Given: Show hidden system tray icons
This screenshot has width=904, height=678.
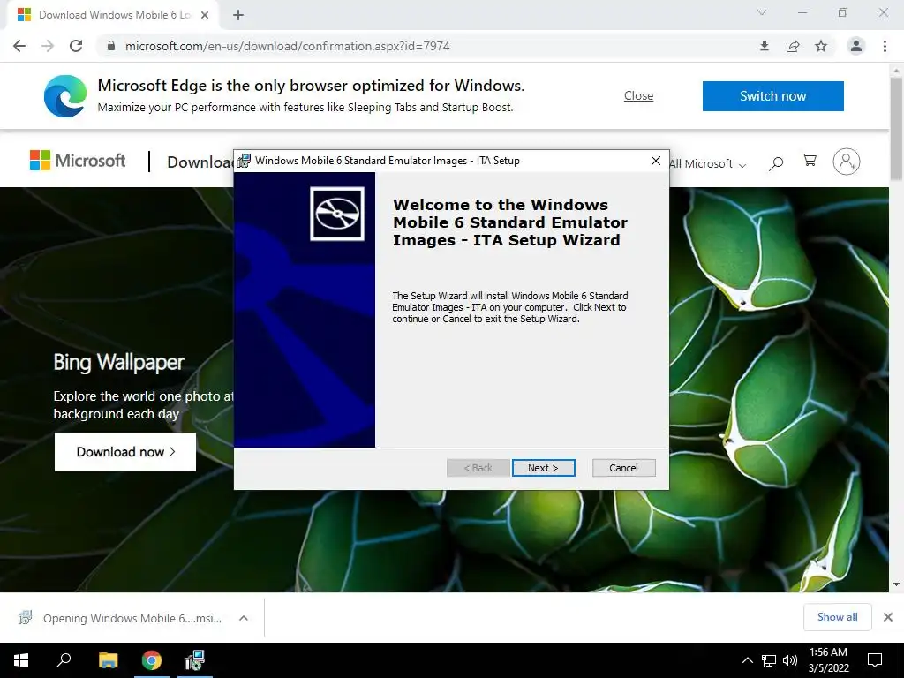Looking at the screenshot, I should tap(747, 660).
